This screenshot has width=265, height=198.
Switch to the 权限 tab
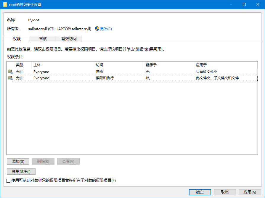[x=17, y=39]
